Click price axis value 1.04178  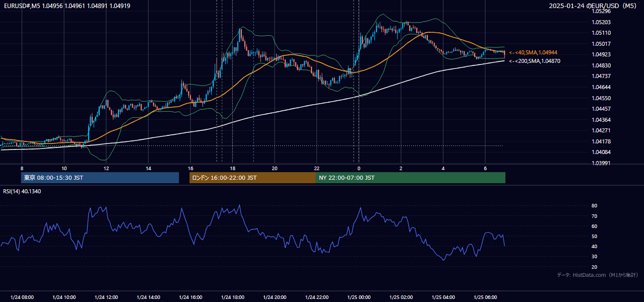(602, 141)
